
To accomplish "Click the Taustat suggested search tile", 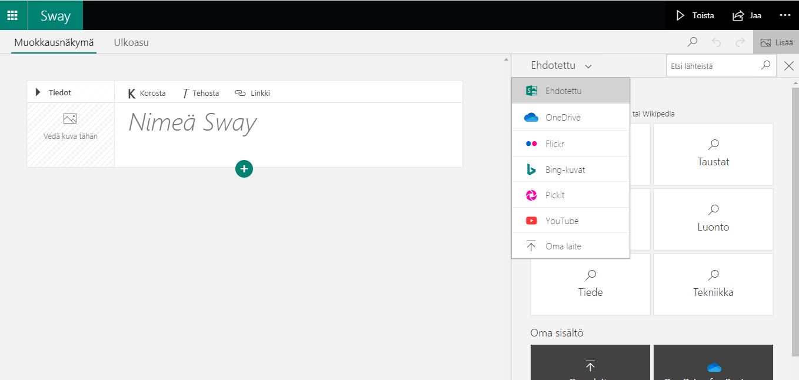I will (713, 154).
